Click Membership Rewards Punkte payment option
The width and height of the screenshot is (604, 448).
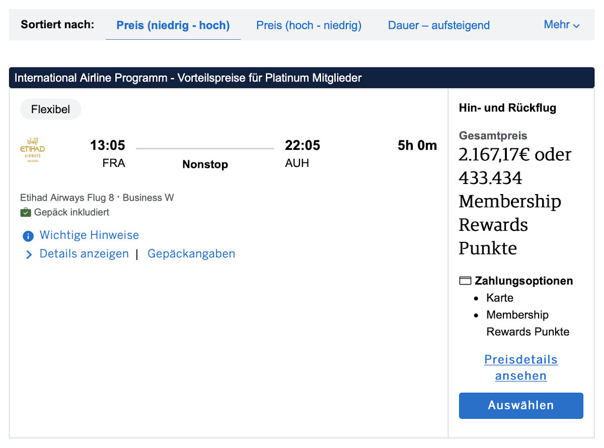pos(528,323)
